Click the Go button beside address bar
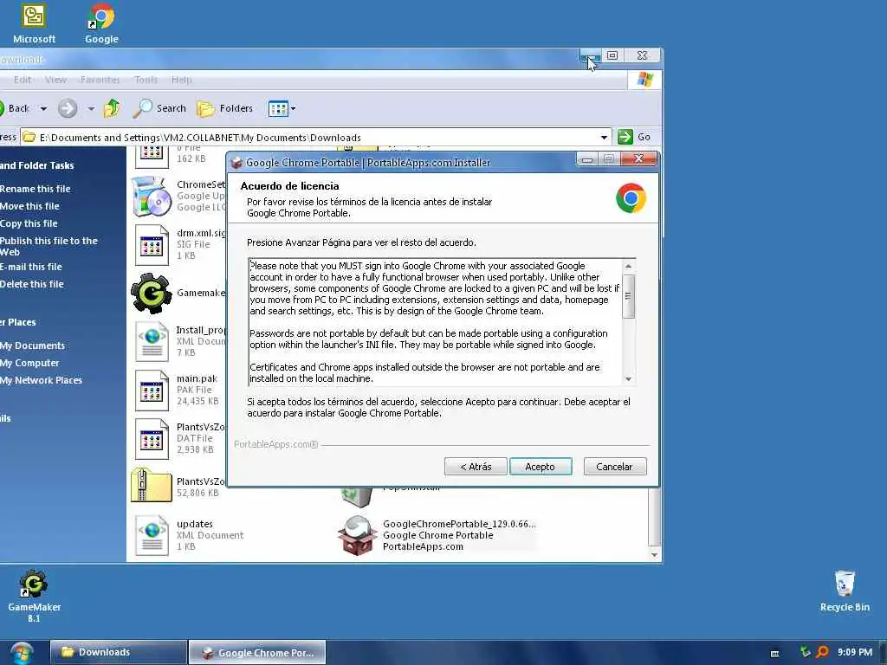 tap(634, 137)
